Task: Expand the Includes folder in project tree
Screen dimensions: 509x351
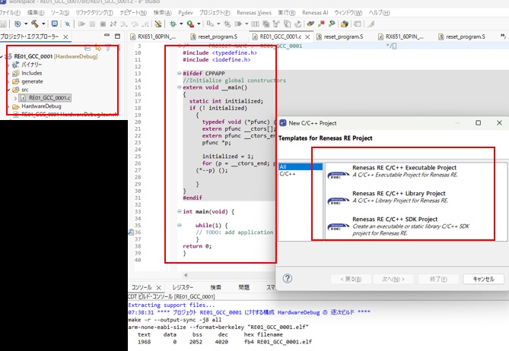Action: point(8,73)
